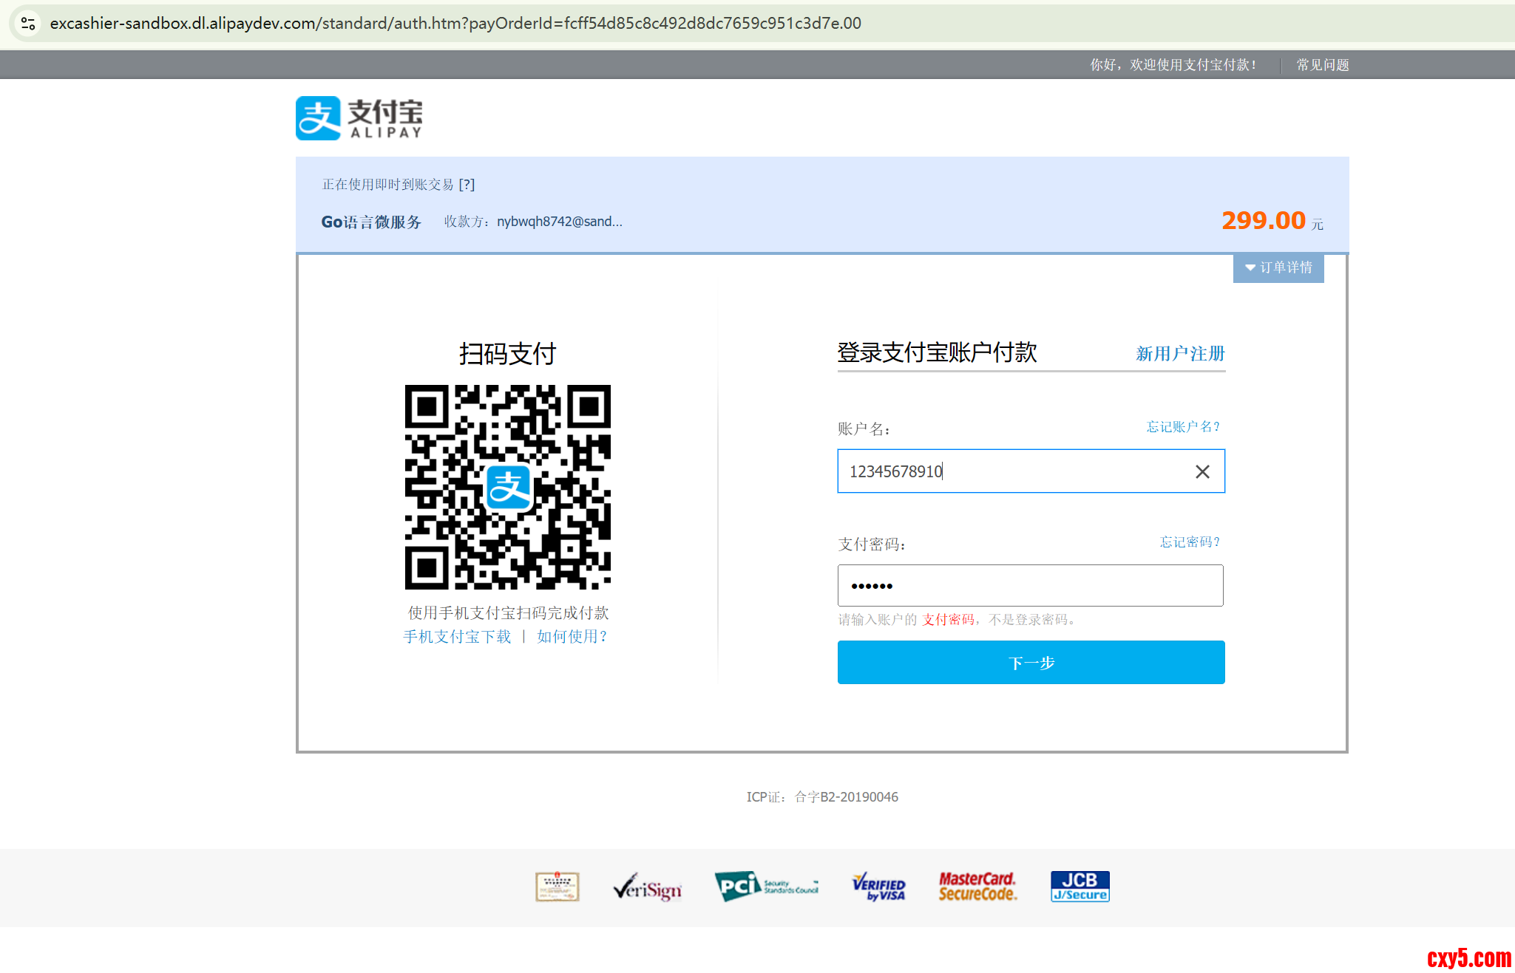Click 如何使用? link under QR code
Screen dimensions: 1515x973
tap(572, 637)
